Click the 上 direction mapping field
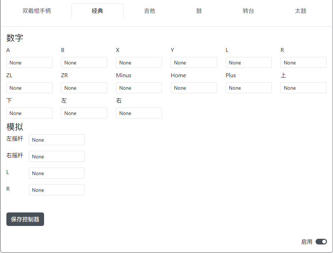This screenshot has height=253, width=333. [303, 88]
